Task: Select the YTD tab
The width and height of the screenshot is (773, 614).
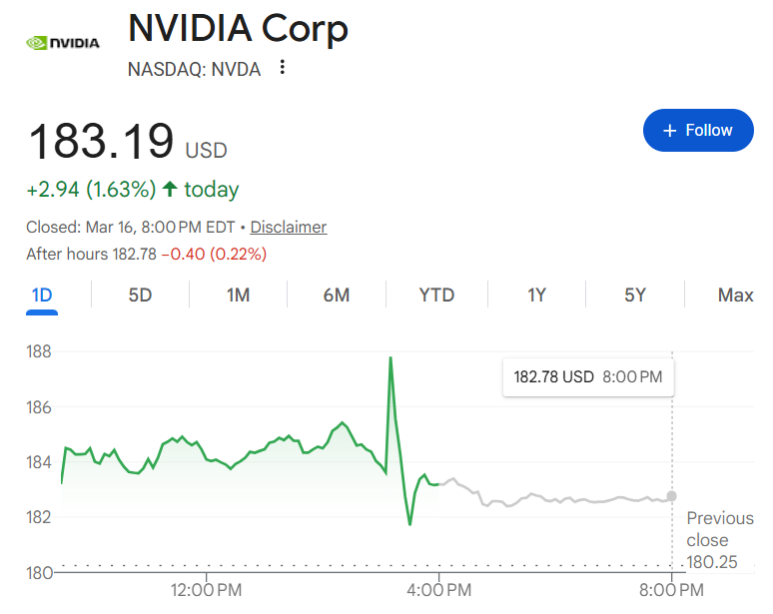Action: 436,295
